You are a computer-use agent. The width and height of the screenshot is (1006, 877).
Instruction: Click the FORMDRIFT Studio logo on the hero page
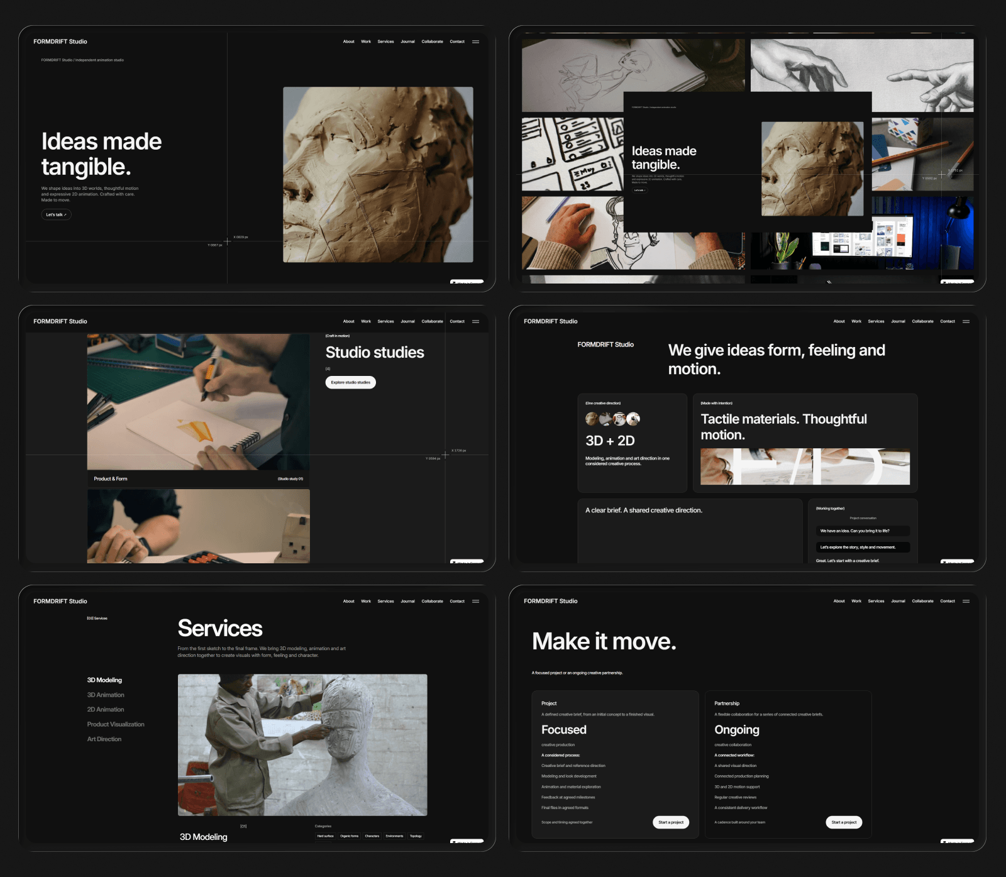tap(60, 41)
